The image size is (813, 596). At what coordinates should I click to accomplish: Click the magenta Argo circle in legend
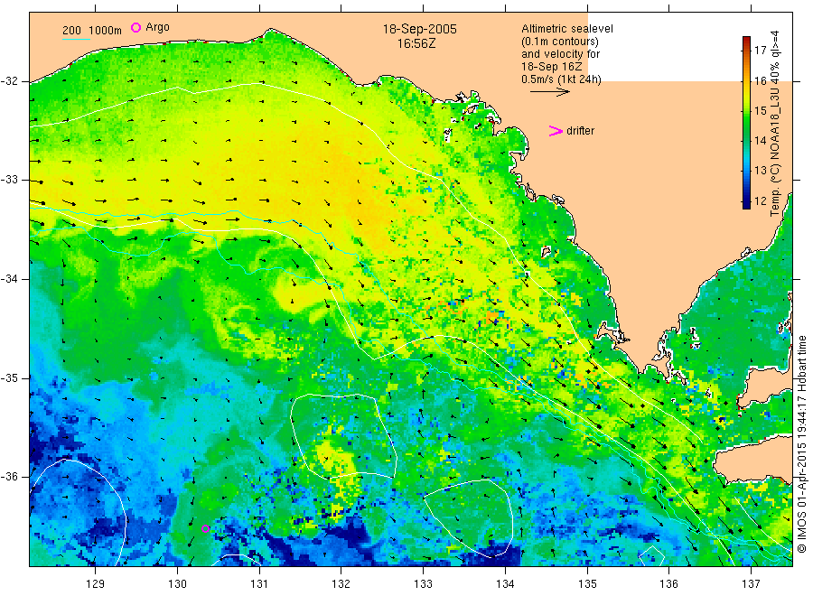(135, 27)
